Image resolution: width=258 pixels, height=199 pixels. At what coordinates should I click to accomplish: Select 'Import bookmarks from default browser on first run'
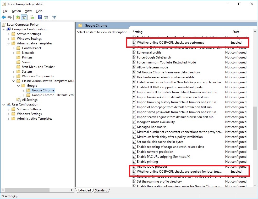(x=190, y=97)
